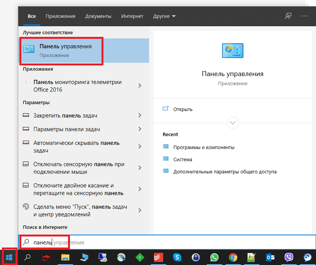This screenshot has width=316, height=265.
Task: Open the padlock app in taskbar
Action: [196, 257]
